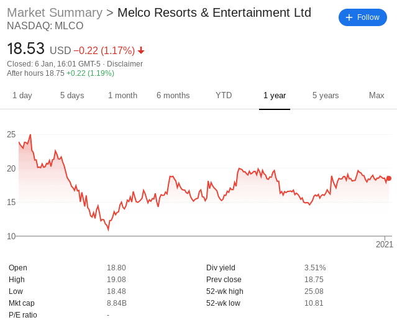Click the Open value 18.80

point(116,268)
